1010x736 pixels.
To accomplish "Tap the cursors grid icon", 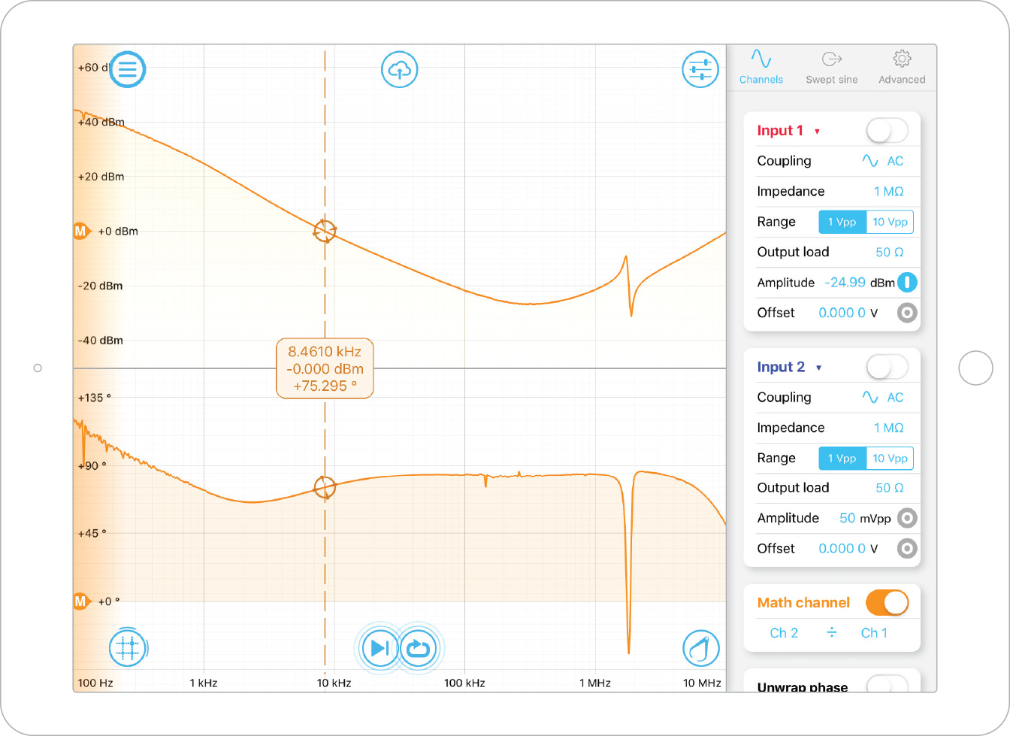I will tap(128, 647).
